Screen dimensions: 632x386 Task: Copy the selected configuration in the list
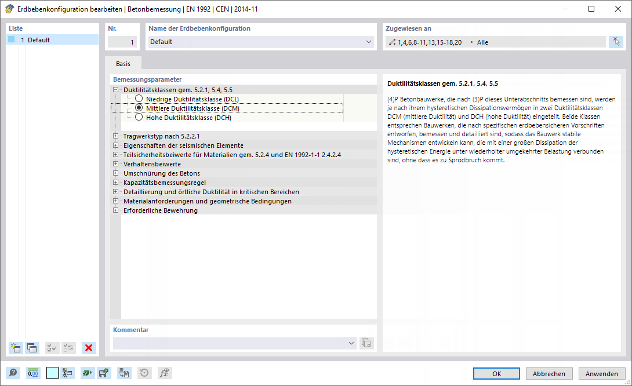32,348
